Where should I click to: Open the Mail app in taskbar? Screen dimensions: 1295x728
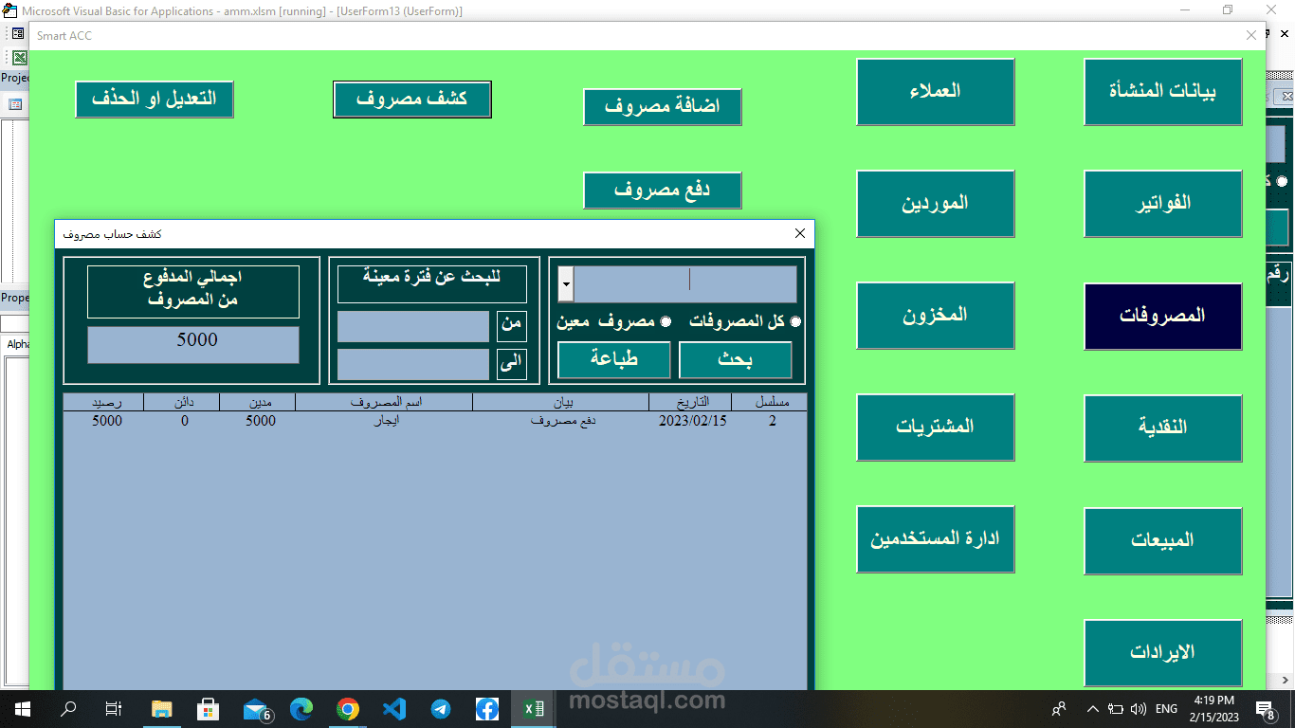(255, 709)
